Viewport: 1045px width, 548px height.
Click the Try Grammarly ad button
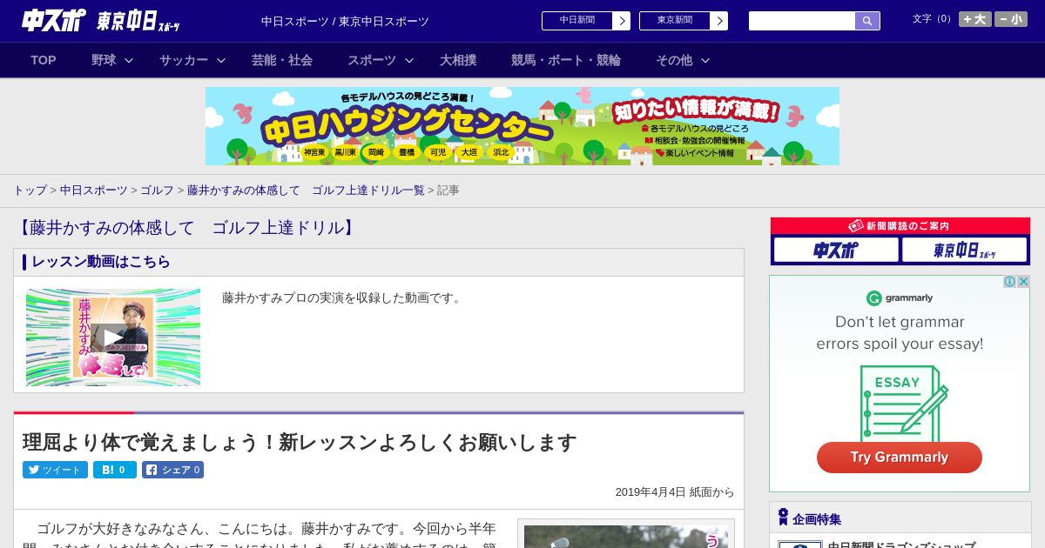(900, 458)
